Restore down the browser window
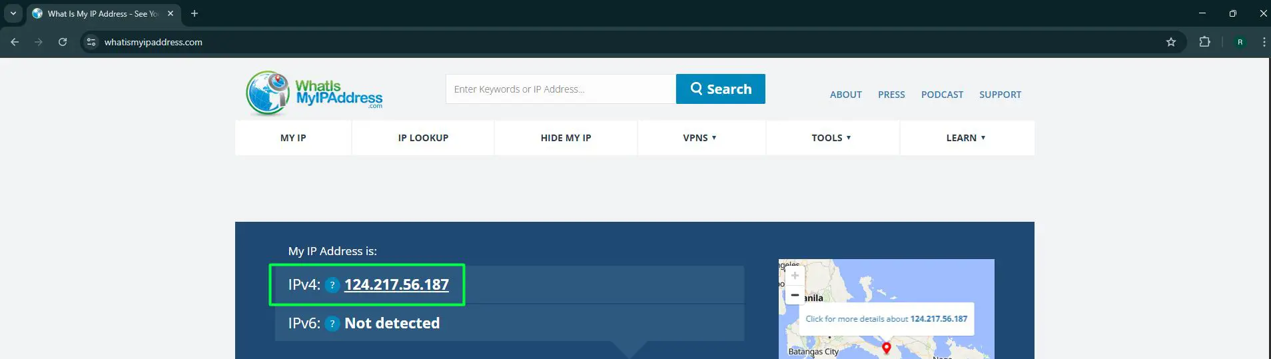 1232,13
